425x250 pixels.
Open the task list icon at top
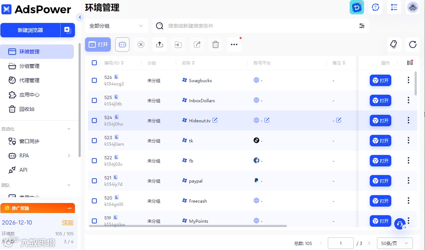point(394,7)
